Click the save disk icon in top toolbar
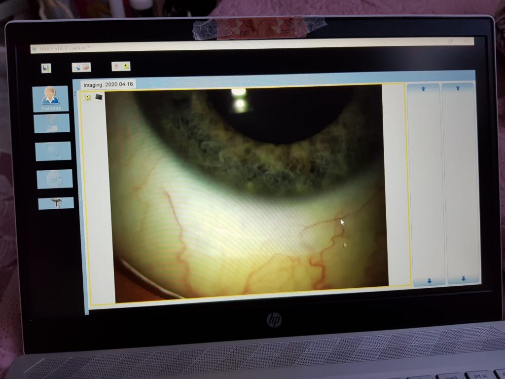505x379 pixels. (46, 68)
